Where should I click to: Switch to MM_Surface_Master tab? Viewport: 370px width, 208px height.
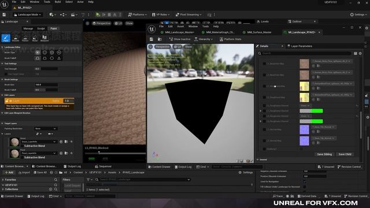257,32
